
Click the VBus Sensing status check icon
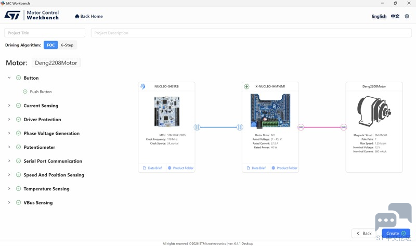18,202
